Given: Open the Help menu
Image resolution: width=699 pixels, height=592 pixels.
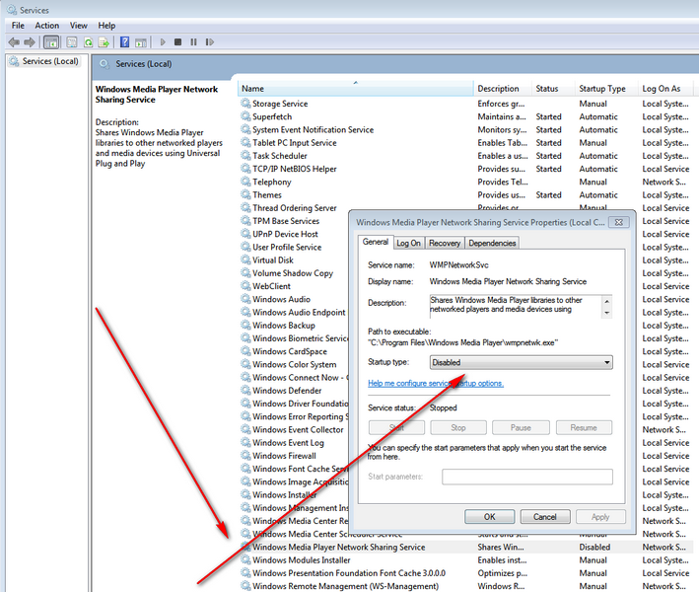Looking at the screenshot, I should point(106,26).
